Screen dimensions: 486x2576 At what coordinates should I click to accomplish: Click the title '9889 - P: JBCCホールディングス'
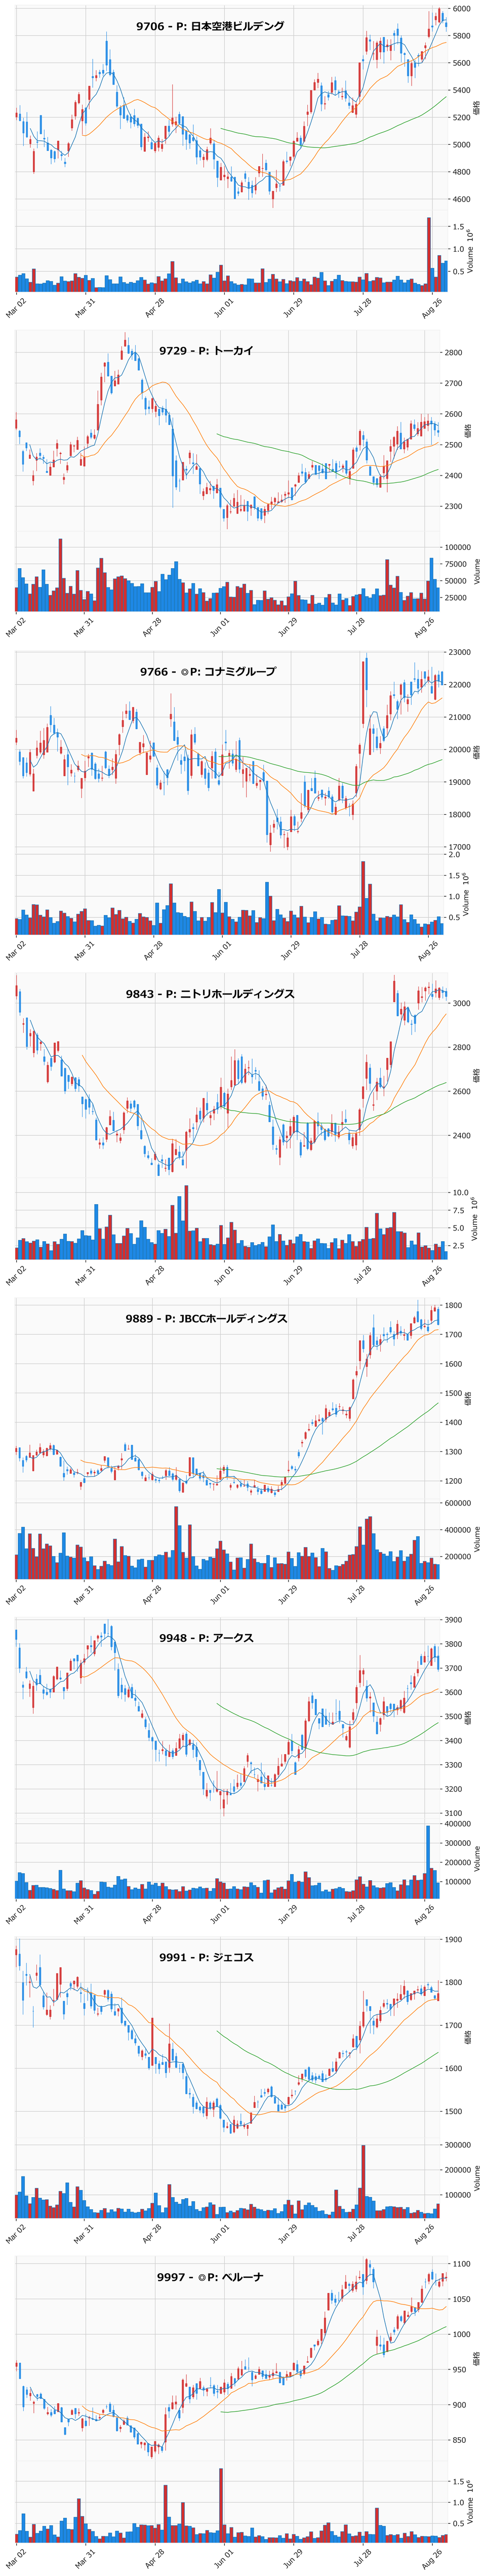point(207,1319)
